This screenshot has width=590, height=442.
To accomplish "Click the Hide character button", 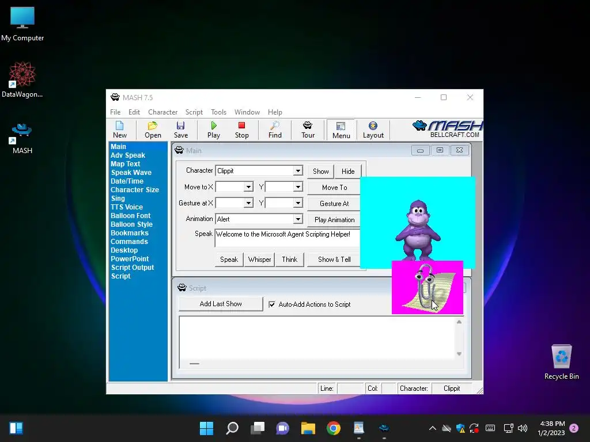I will tap(348, 172).
